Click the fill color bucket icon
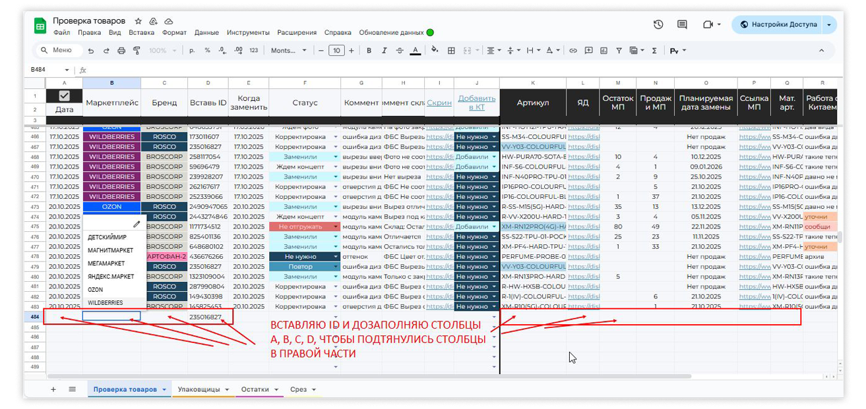 435,50
